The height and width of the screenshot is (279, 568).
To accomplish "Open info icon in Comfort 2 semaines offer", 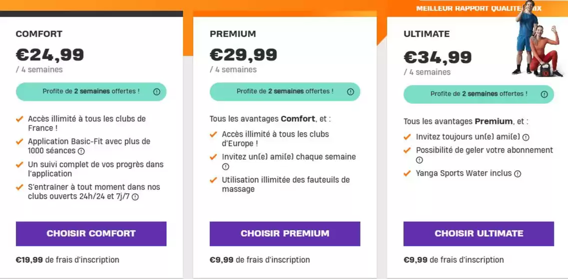I will pos(157,92).
